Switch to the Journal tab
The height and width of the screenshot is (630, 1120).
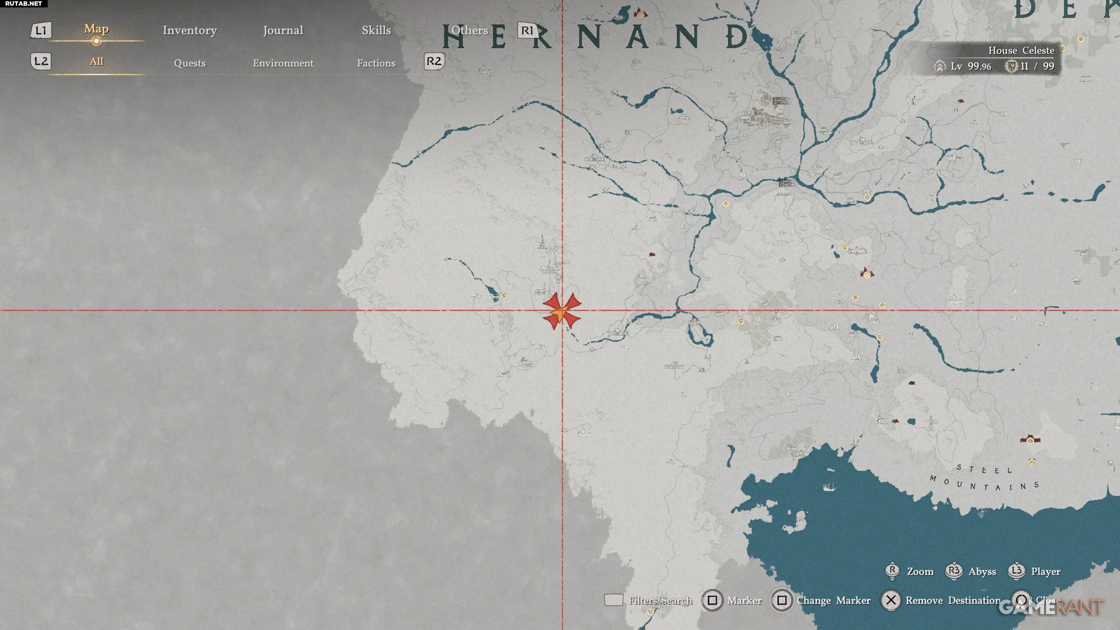coord(283,30)
